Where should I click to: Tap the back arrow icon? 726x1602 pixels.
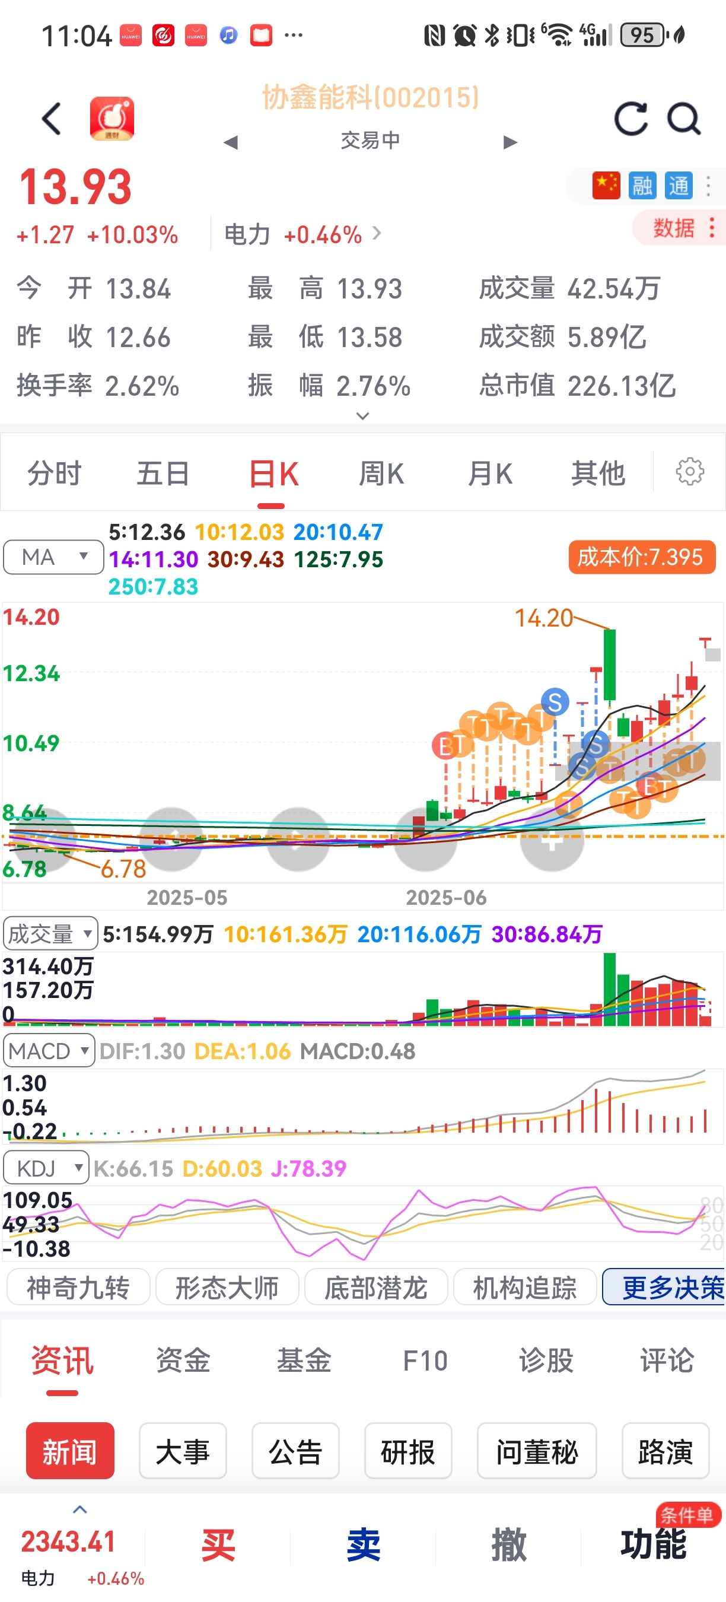52,118
